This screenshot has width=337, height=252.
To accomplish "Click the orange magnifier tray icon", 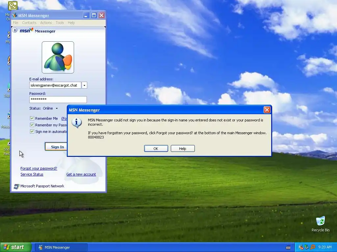I will (x=313, y=247).
